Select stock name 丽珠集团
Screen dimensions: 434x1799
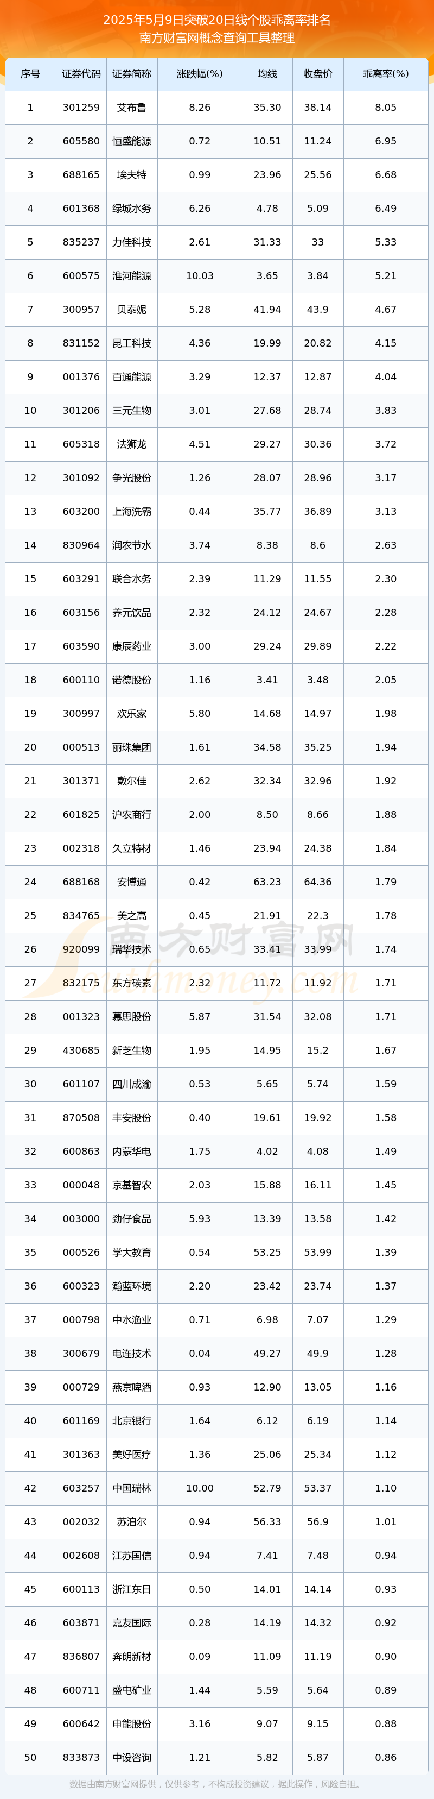pyautogui.click(x=132, y=747)
